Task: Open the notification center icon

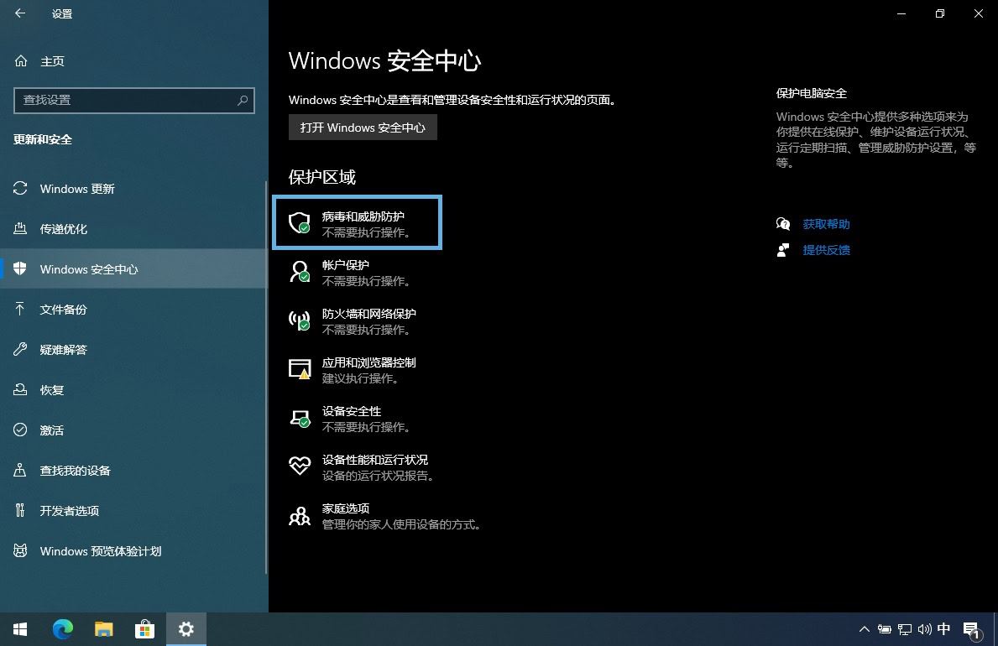Action: pos(972,630)
